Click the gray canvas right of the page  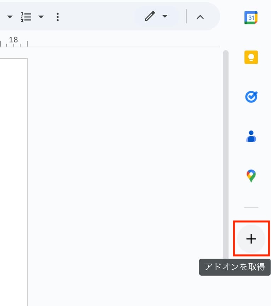(x=124, y=177)
